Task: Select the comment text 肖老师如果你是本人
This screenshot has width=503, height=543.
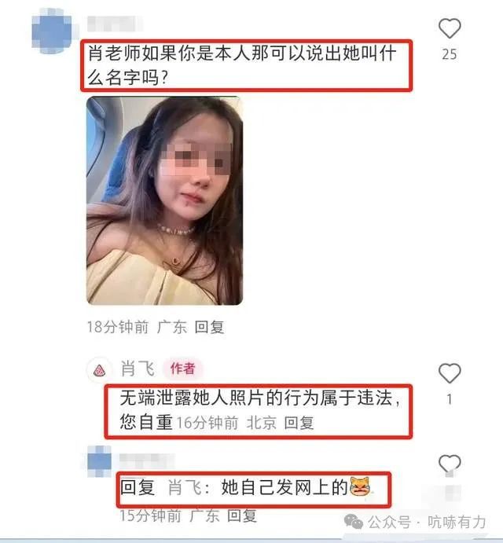Action: (160, 53)
